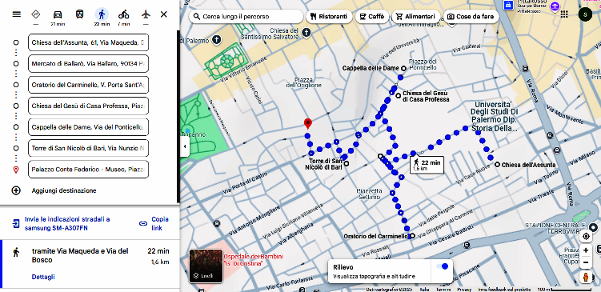Open Google apps grid icon
601x292 pixels.
click(x=564, y=14)
